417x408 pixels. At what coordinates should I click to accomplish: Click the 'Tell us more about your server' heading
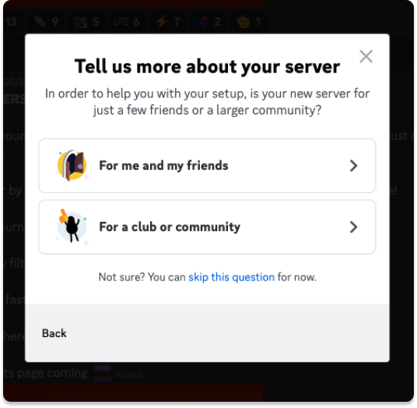tap(207, 66)
